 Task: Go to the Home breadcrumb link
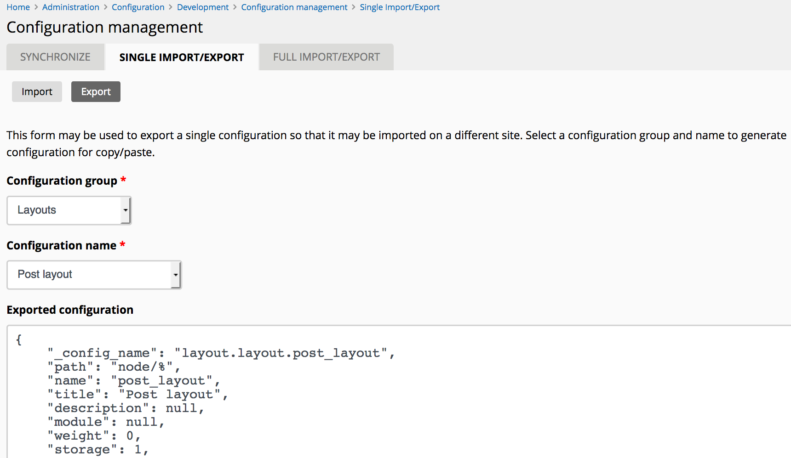(18, 7)
